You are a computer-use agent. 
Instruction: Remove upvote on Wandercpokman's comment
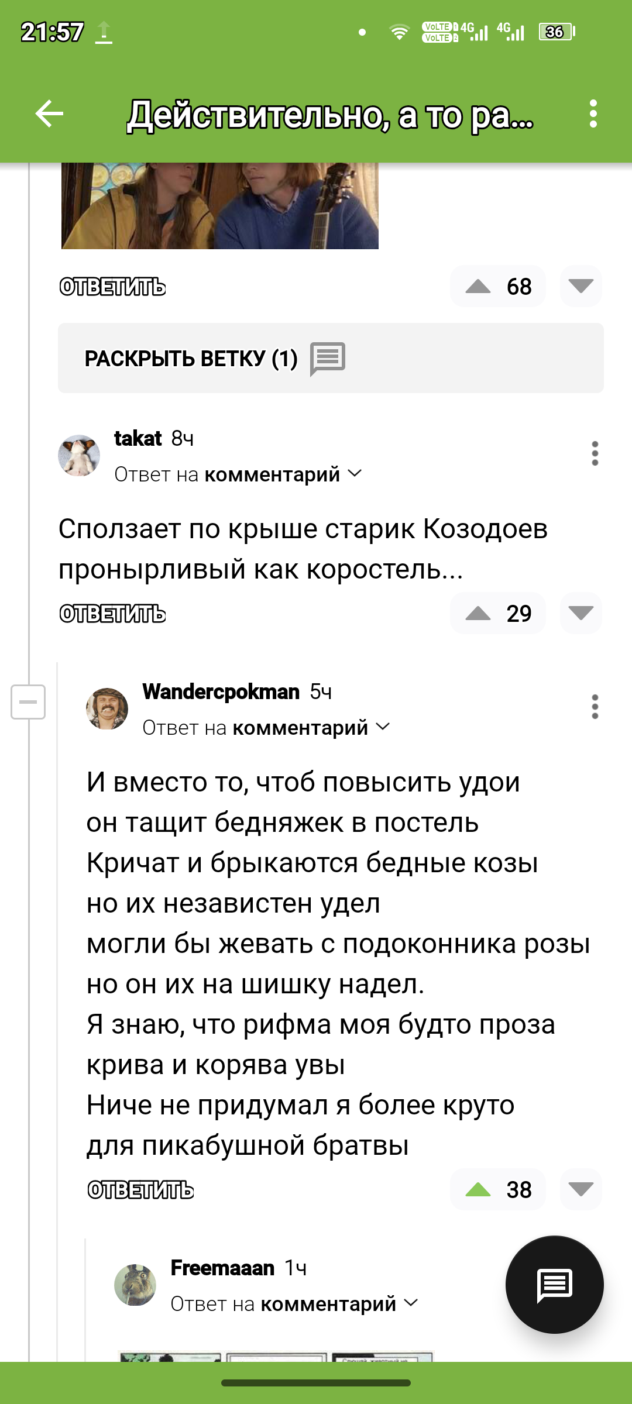point(478,1189)
